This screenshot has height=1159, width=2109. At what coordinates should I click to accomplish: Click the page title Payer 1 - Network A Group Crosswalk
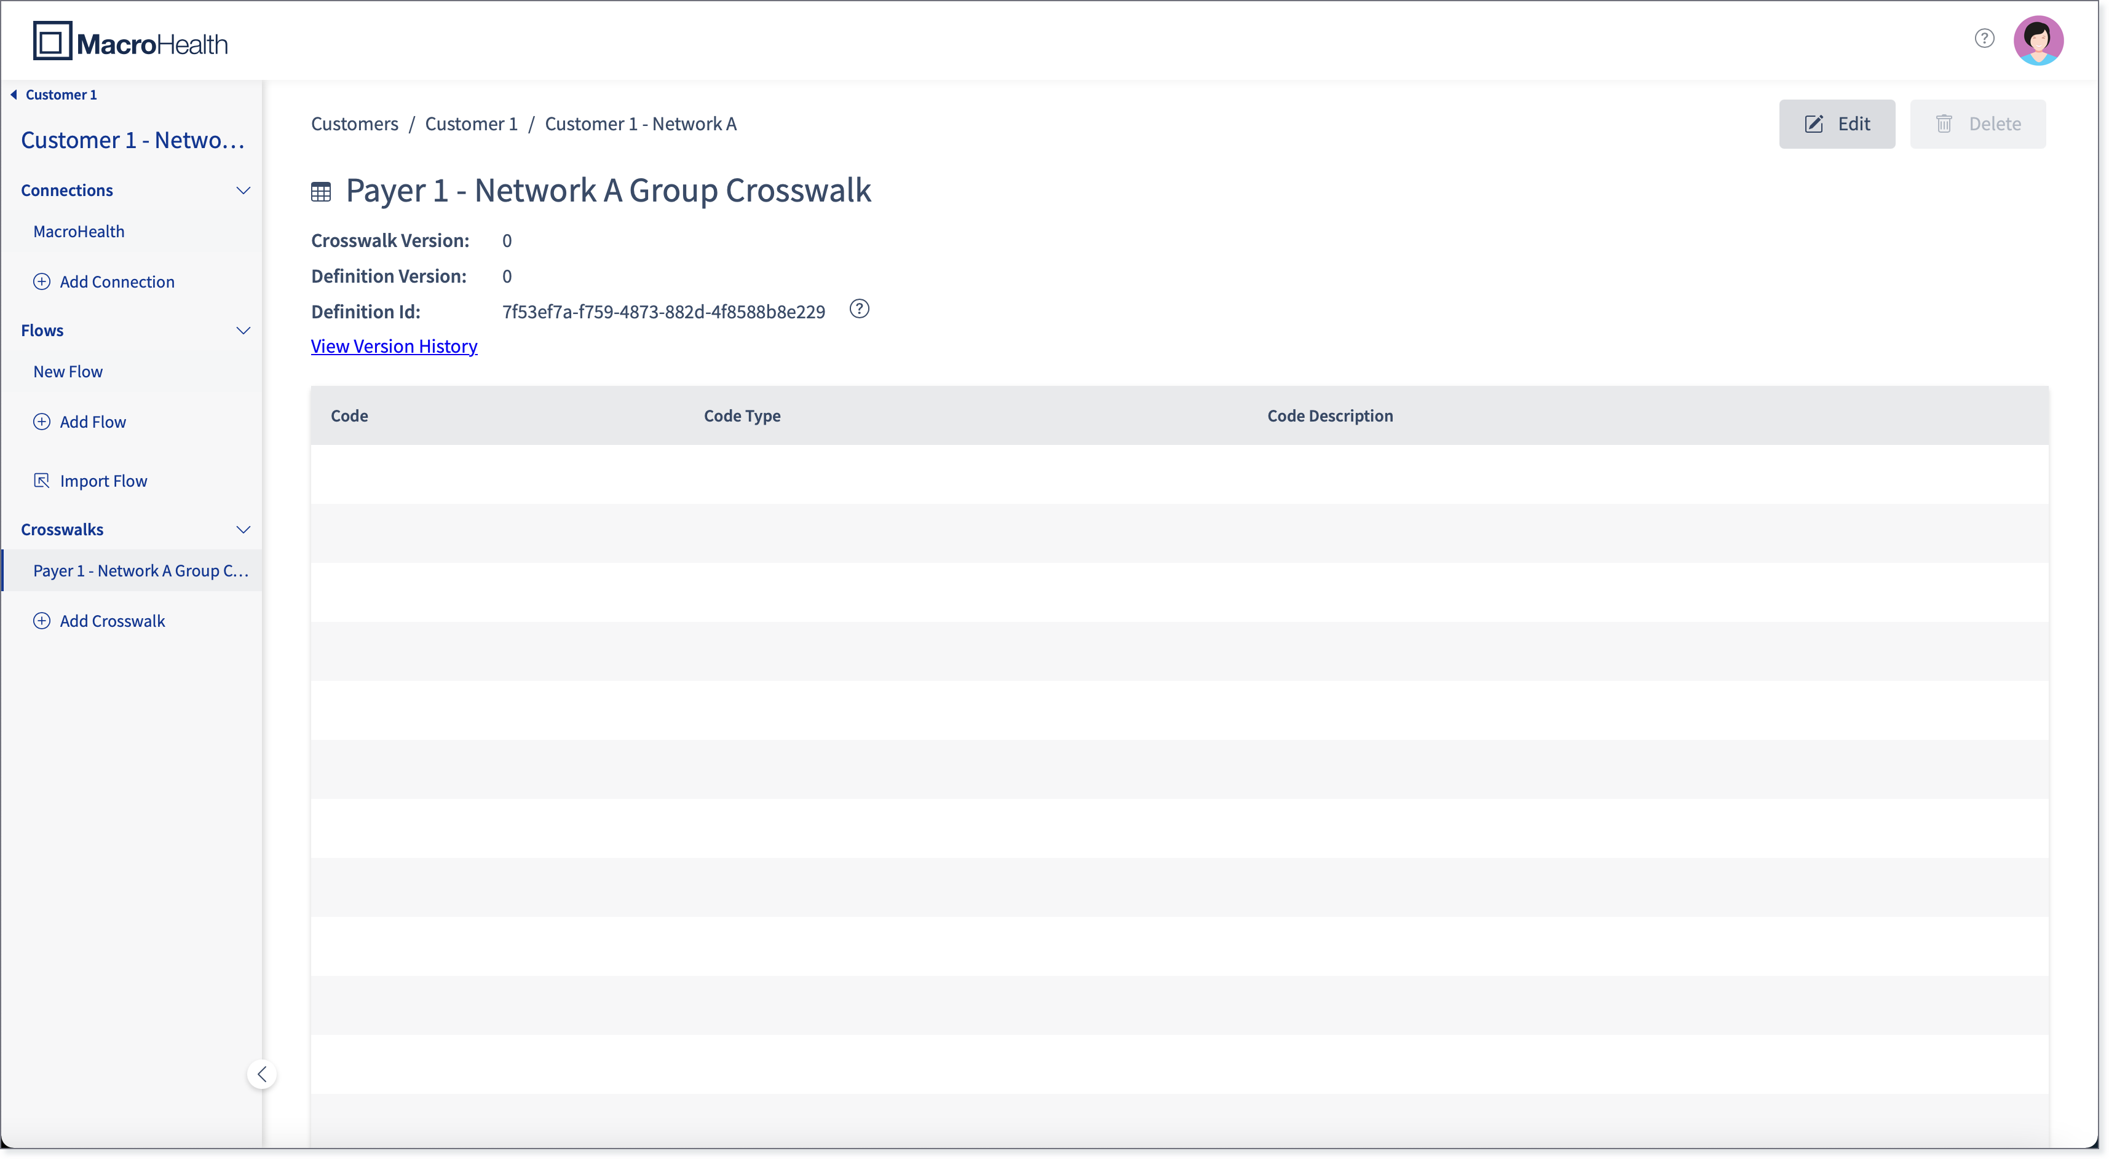(608, 191)
